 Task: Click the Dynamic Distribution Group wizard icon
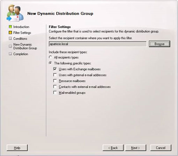coord(15,13)
